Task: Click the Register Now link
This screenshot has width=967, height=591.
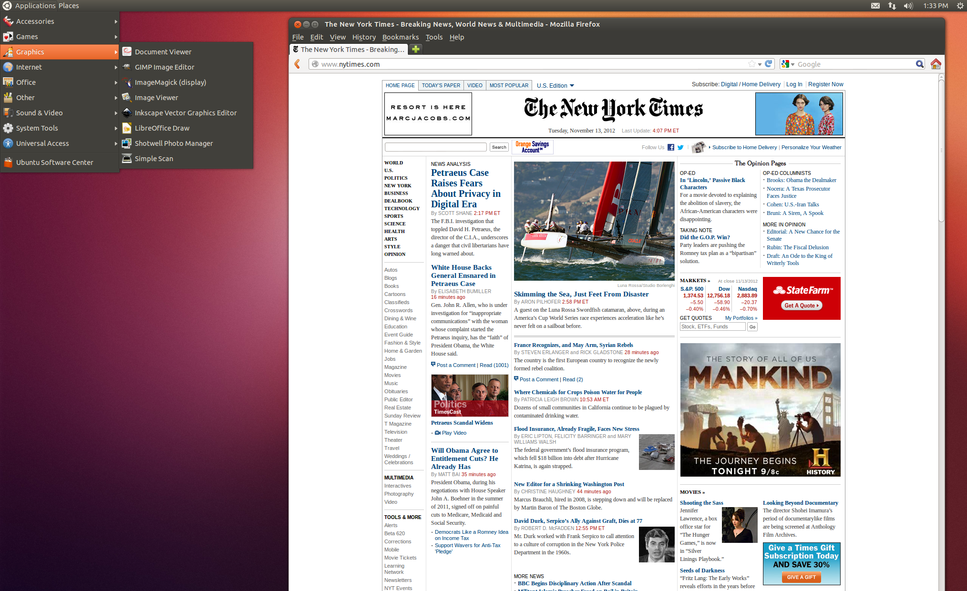Action: (x=825, y=84)
